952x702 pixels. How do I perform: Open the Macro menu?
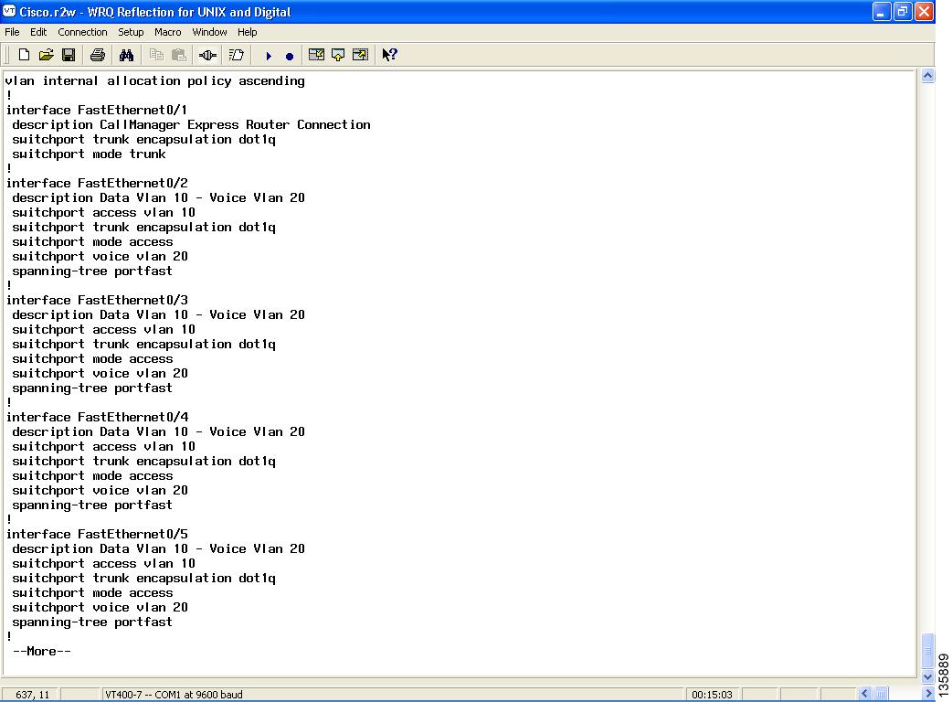tap(167, 32)
